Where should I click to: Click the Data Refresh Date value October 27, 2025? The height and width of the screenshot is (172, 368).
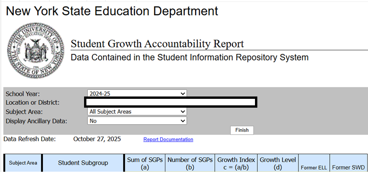(x=97, y=139)
